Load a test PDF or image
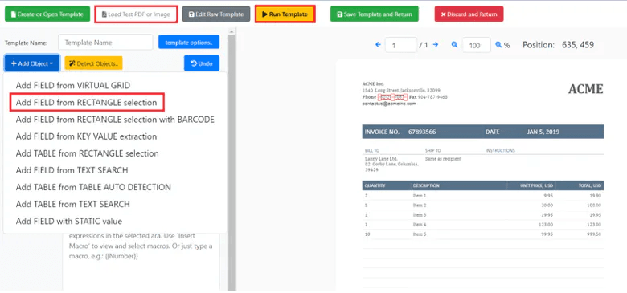627x293 pixels. (x=137, y=14)
